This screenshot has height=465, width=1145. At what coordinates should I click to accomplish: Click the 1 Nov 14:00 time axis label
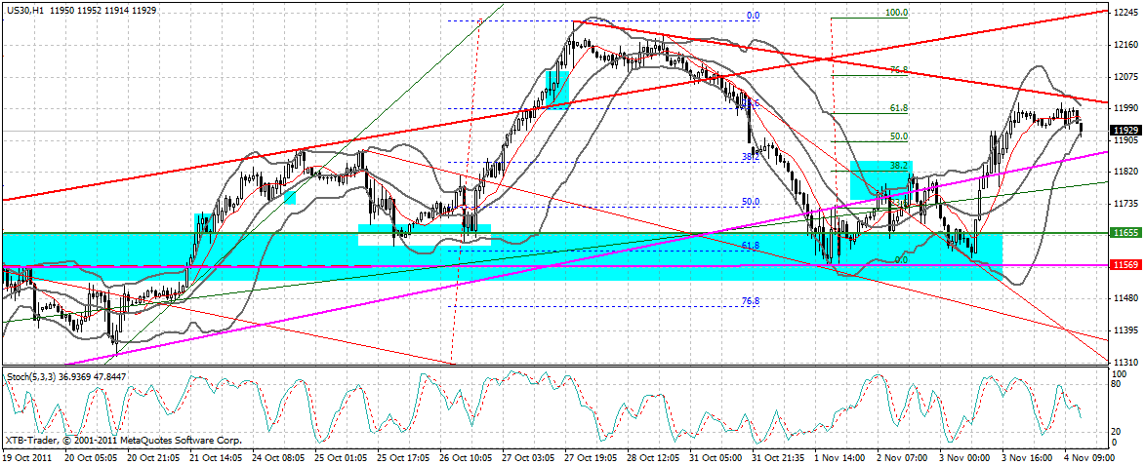coord(838,456)
